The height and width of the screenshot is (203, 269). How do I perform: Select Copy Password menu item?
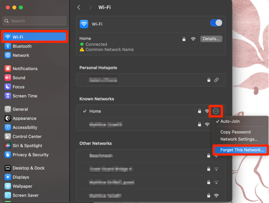(235, 132)
